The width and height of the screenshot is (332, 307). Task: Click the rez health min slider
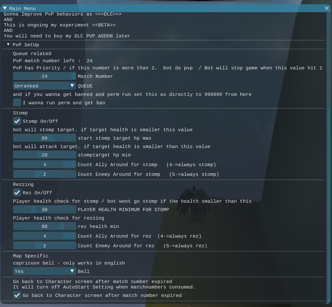pos(45,226)
